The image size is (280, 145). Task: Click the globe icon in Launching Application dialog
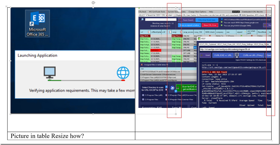(x=123, y=73)
